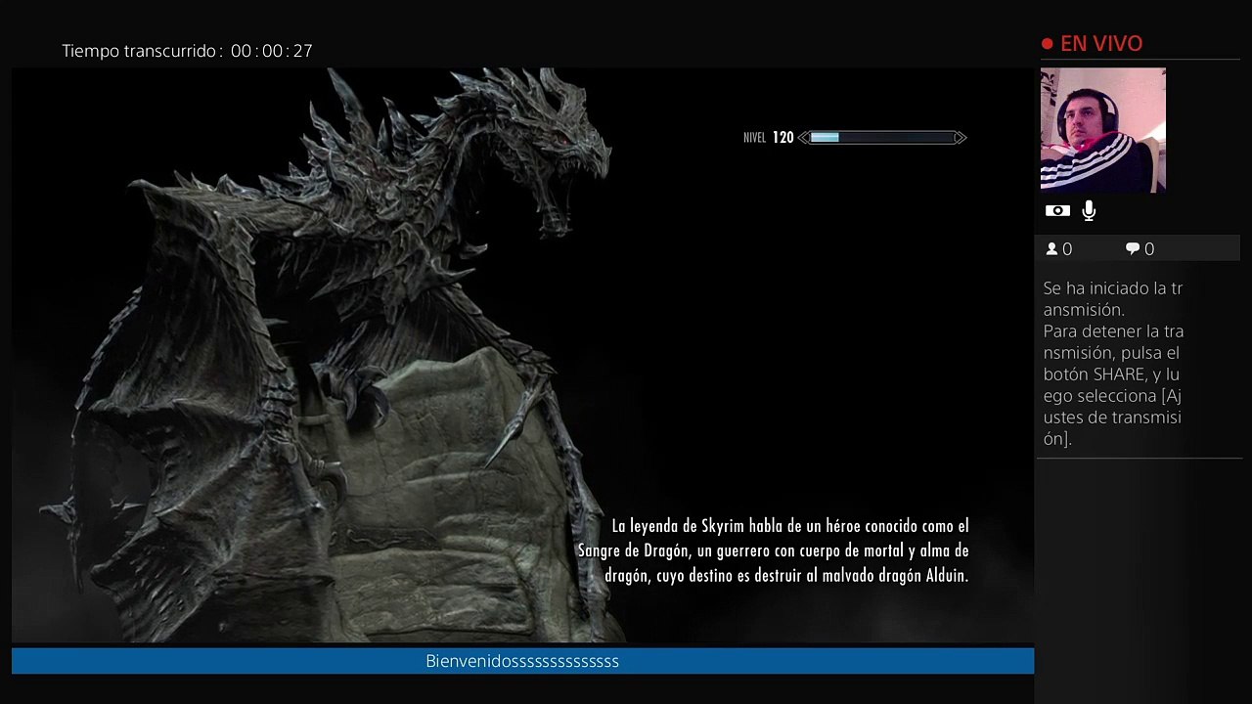Click the 'Se ha iniciado la transmisión' message
Screen dimensions: 1252x704
(x=1113, y=298)
